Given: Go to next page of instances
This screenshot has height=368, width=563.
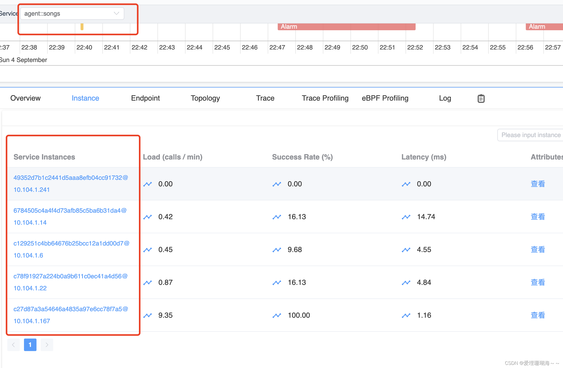Looking at the screenshot, I should click(47, 345).
